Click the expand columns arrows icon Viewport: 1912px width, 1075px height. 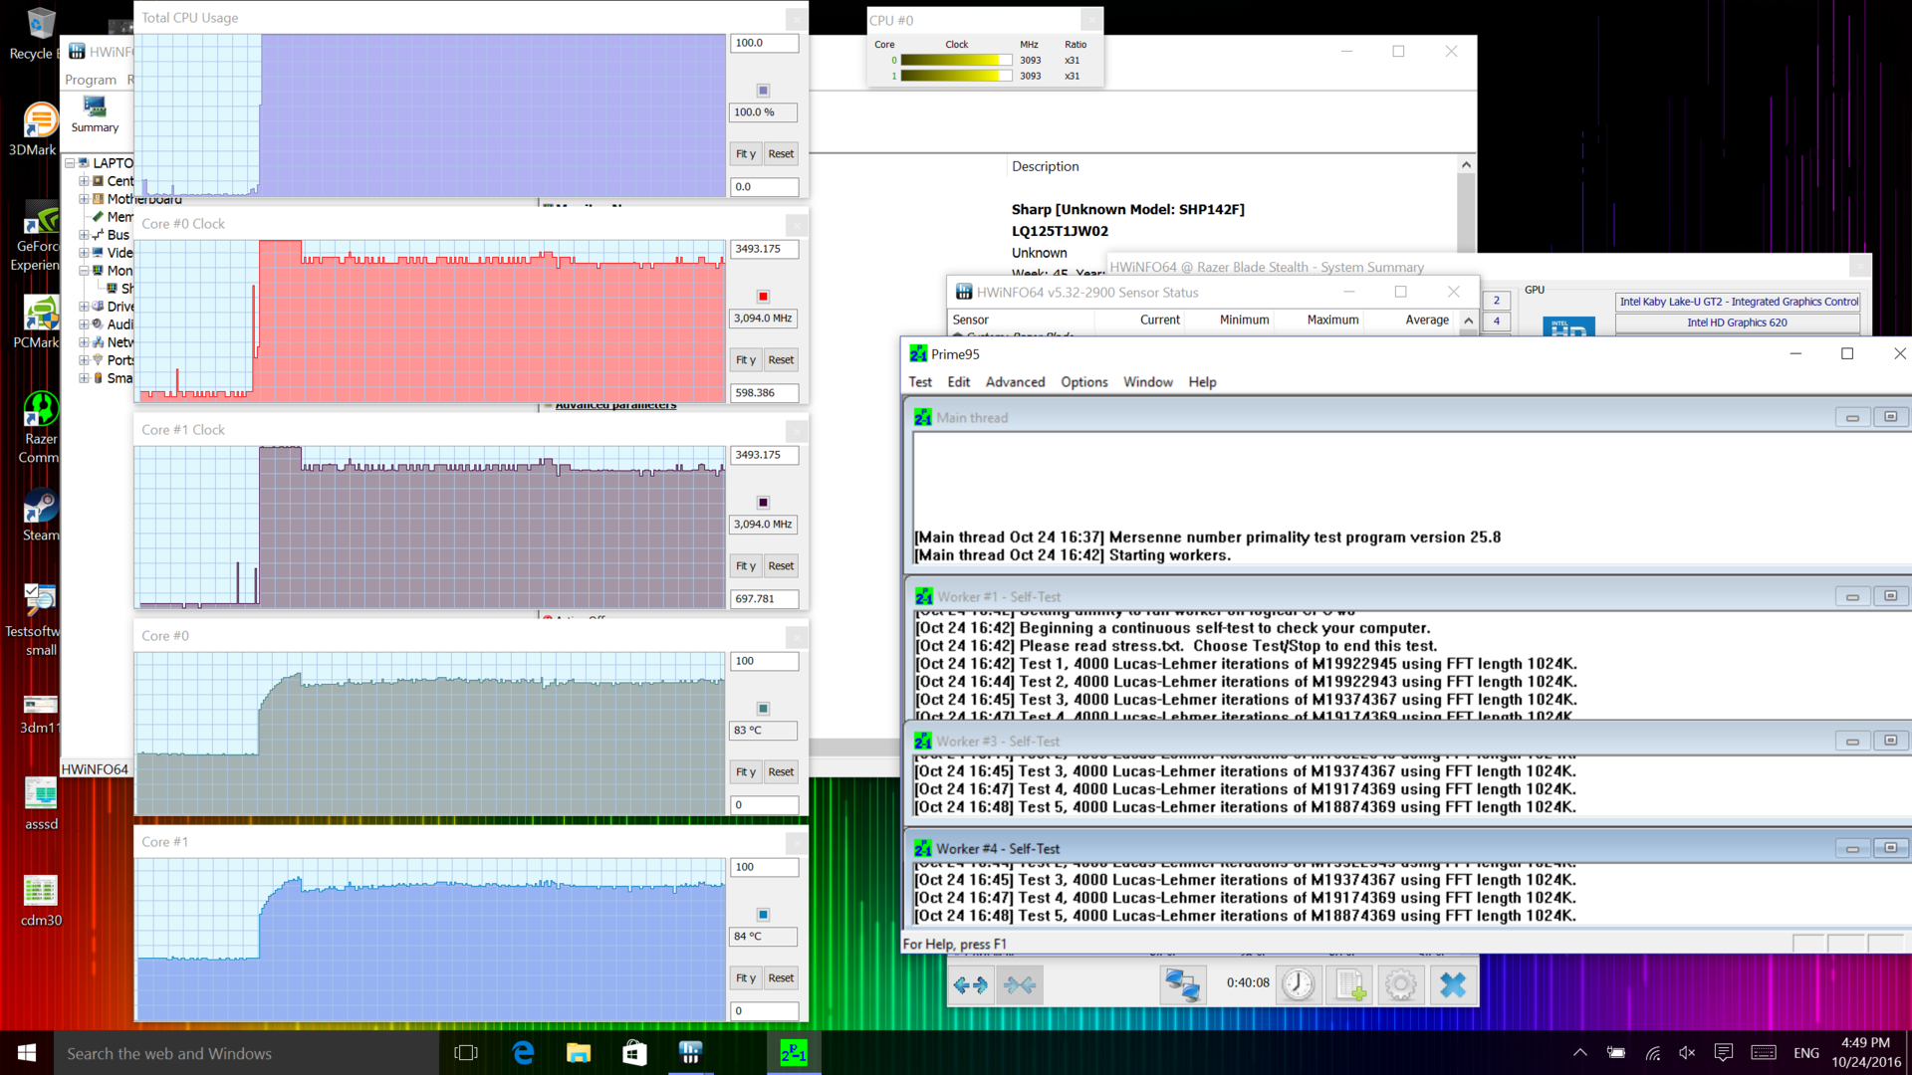970,984
